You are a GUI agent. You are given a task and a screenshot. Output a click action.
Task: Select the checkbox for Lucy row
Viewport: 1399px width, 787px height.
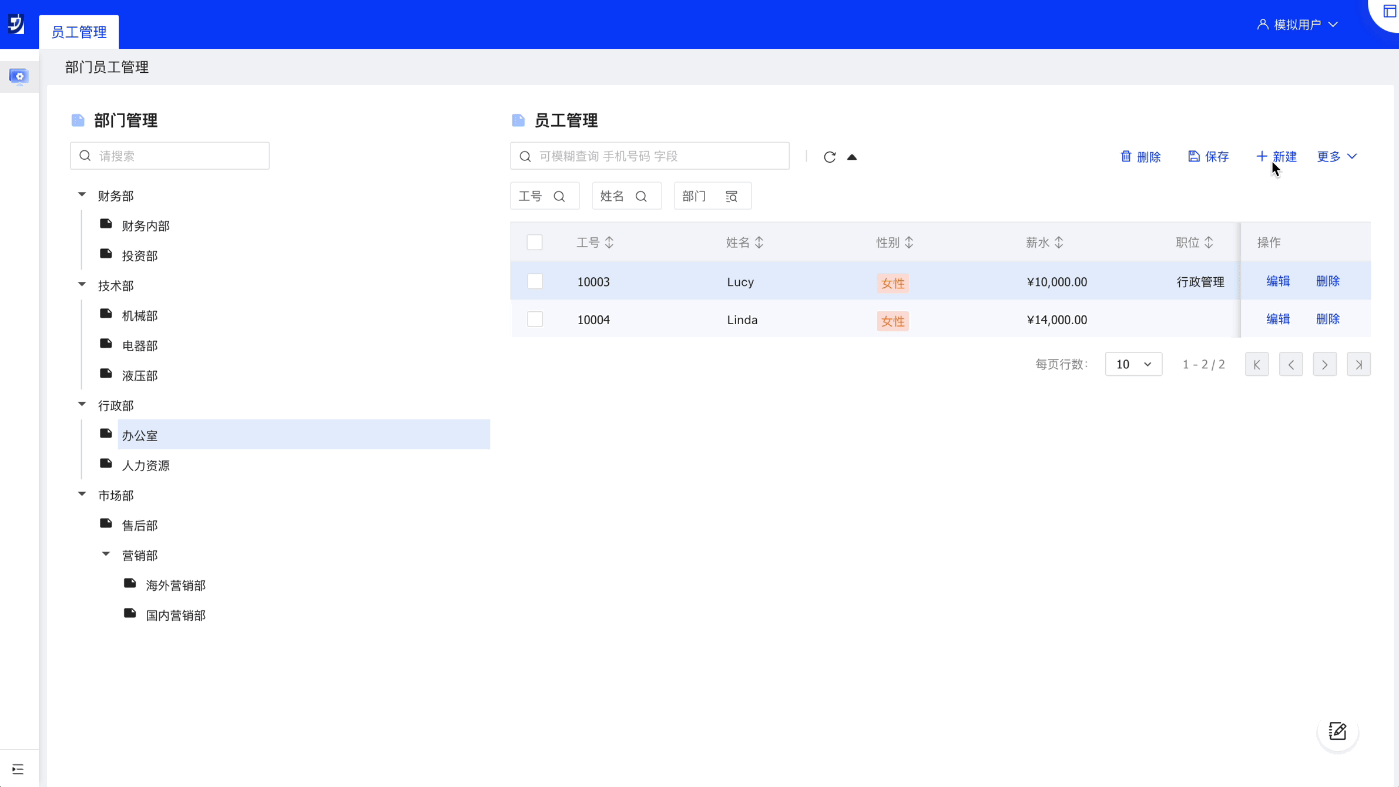[x=534, y=281]
